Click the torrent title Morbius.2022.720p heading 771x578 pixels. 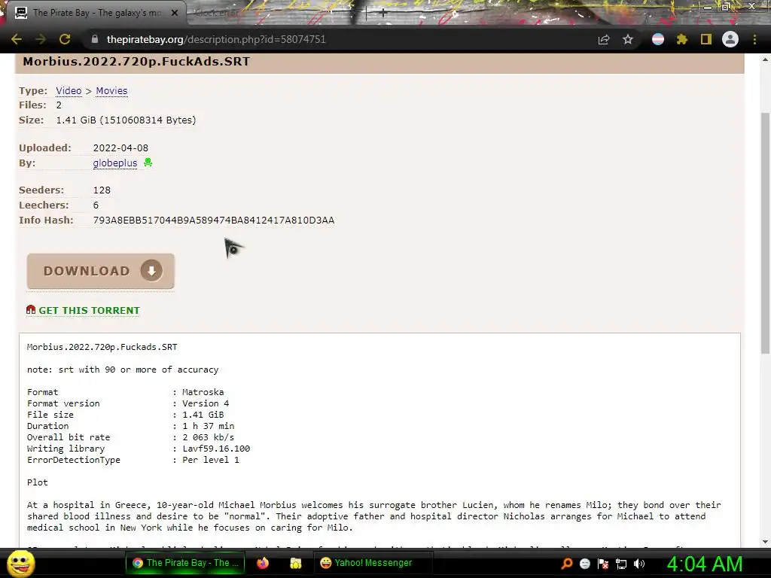pyautogui.click(x=137, y=62)
